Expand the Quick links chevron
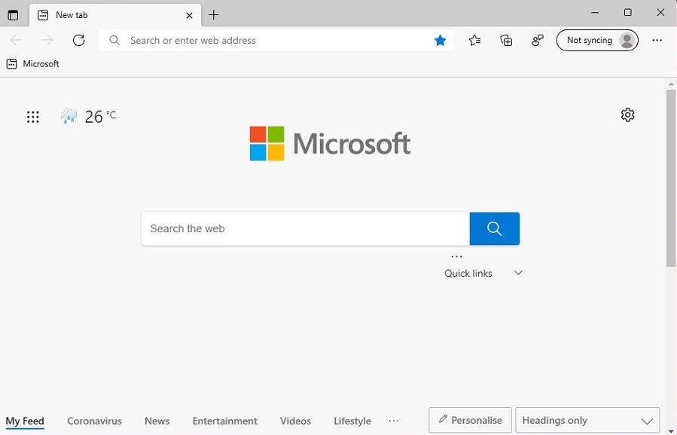 [x=518, y=273]
